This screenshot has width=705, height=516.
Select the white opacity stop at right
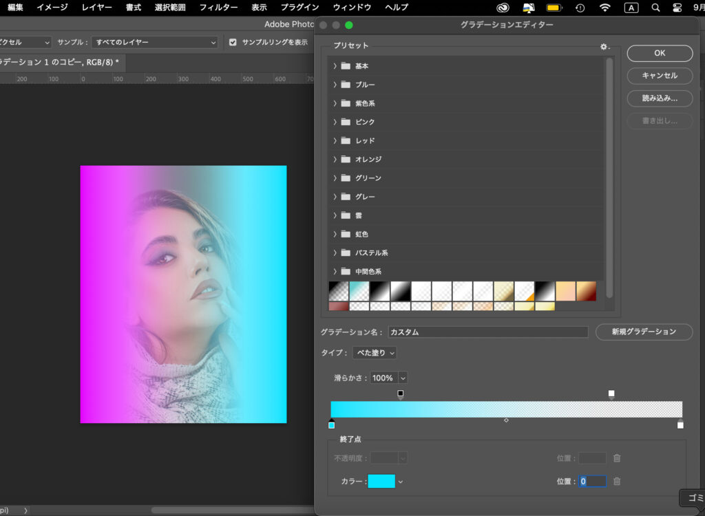coord(611,394)
